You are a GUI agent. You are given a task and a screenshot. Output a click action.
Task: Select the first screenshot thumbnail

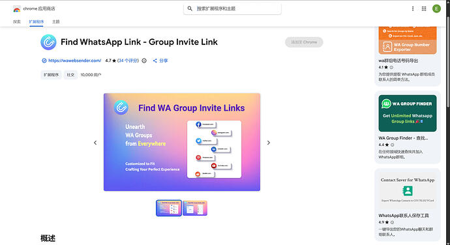169,208
